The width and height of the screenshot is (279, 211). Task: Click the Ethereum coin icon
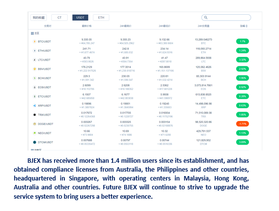point(34,51)
